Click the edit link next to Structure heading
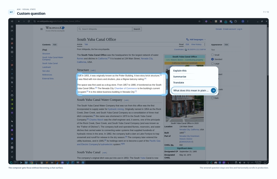Image resolution: width=277 pixels, height=179 pixels. (x=93, y=70)
